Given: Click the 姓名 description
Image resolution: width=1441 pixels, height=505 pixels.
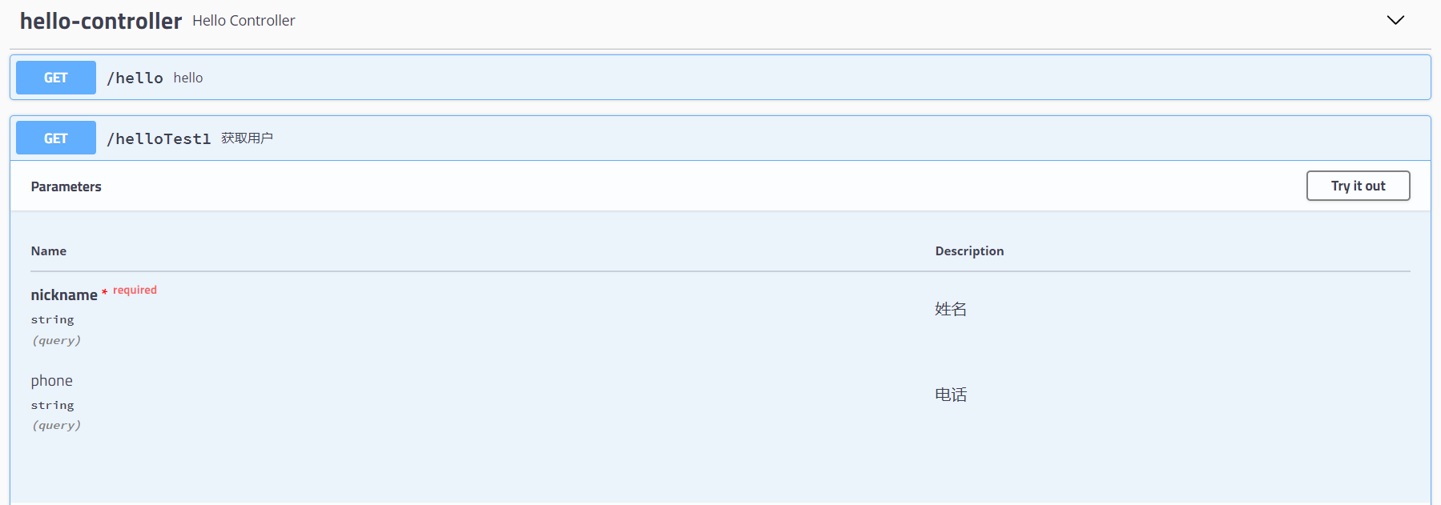Looking at the screenshot, I should click(951, 309).
